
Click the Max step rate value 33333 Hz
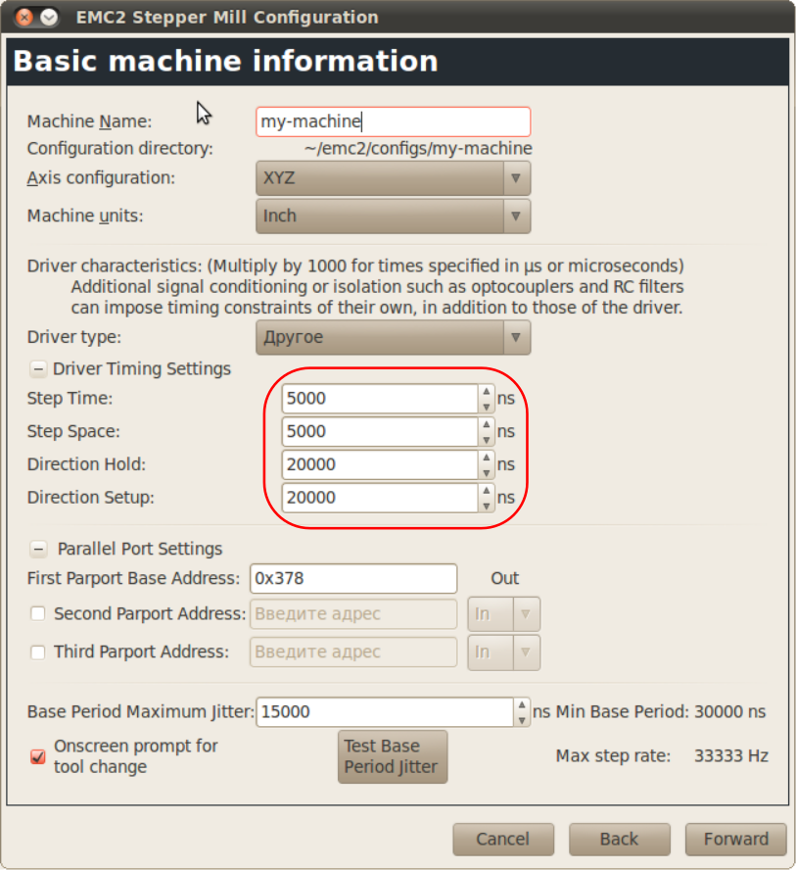coord(731,756)
